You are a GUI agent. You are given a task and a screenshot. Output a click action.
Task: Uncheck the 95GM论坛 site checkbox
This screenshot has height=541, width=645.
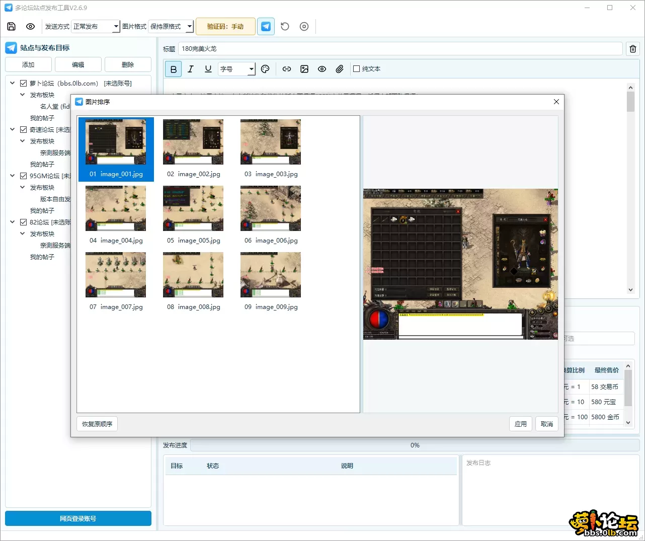pos(23,176)
